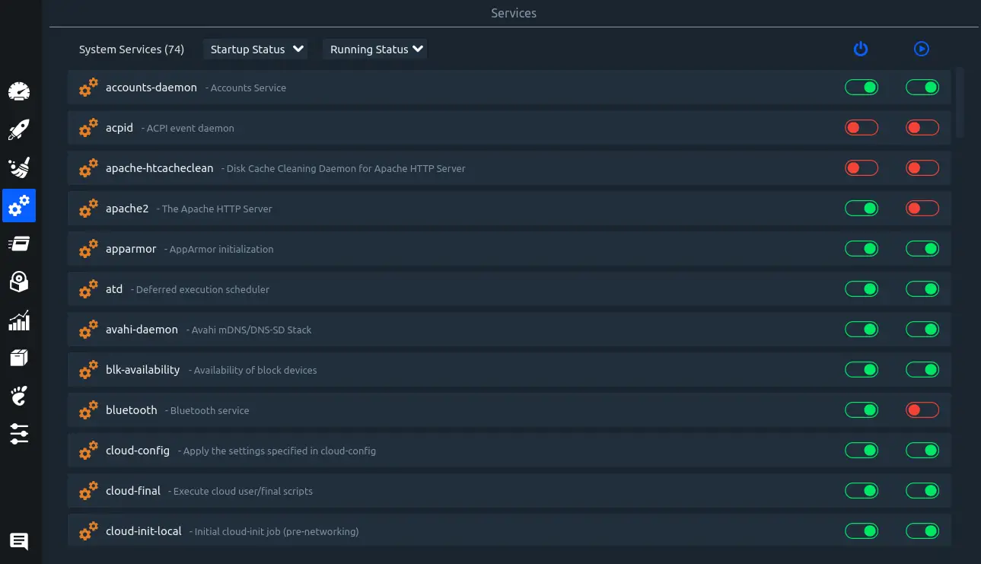Screen dimensions: 981x564
Task: Click 'Bluetooth service' description text
Action: pos(210,410)
